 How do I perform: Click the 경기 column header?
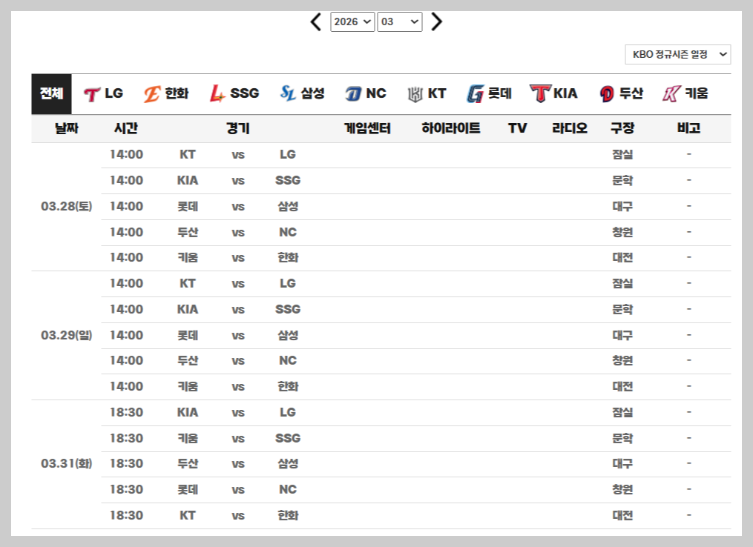[237, 128]
